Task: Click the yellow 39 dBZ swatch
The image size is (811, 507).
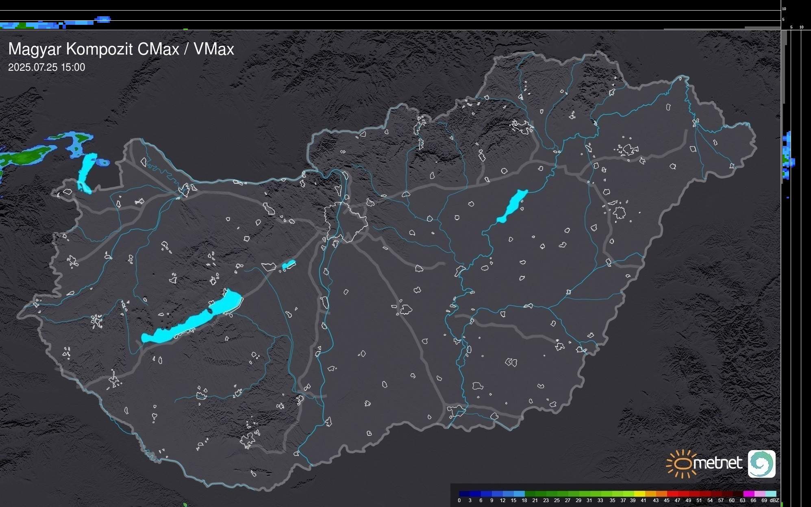Action: point(639,494)
